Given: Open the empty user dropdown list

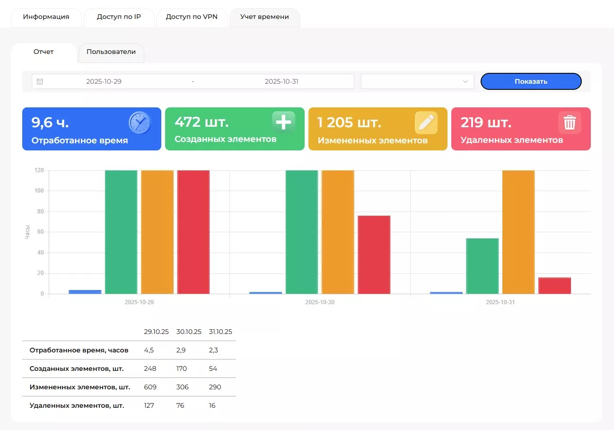Looking at the screenshot, I should [x=412, y=81].
